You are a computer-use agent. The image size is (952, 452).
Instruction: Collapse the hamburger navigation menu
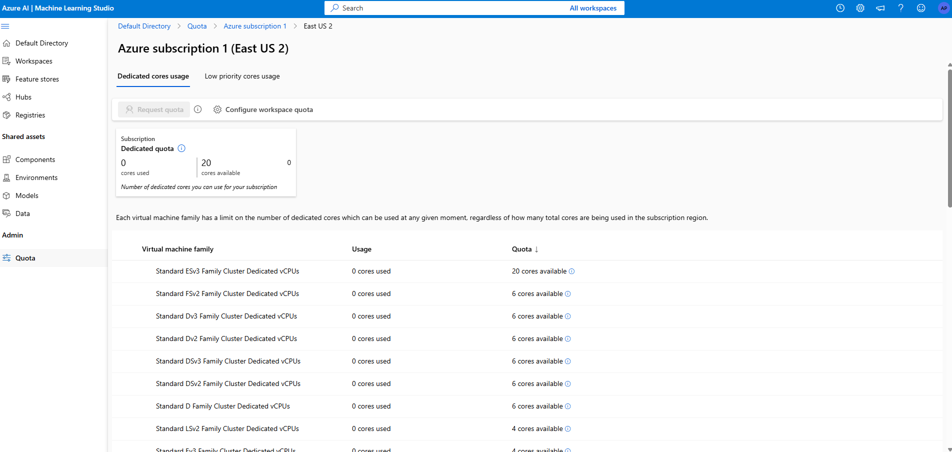(x=5, y=26)
